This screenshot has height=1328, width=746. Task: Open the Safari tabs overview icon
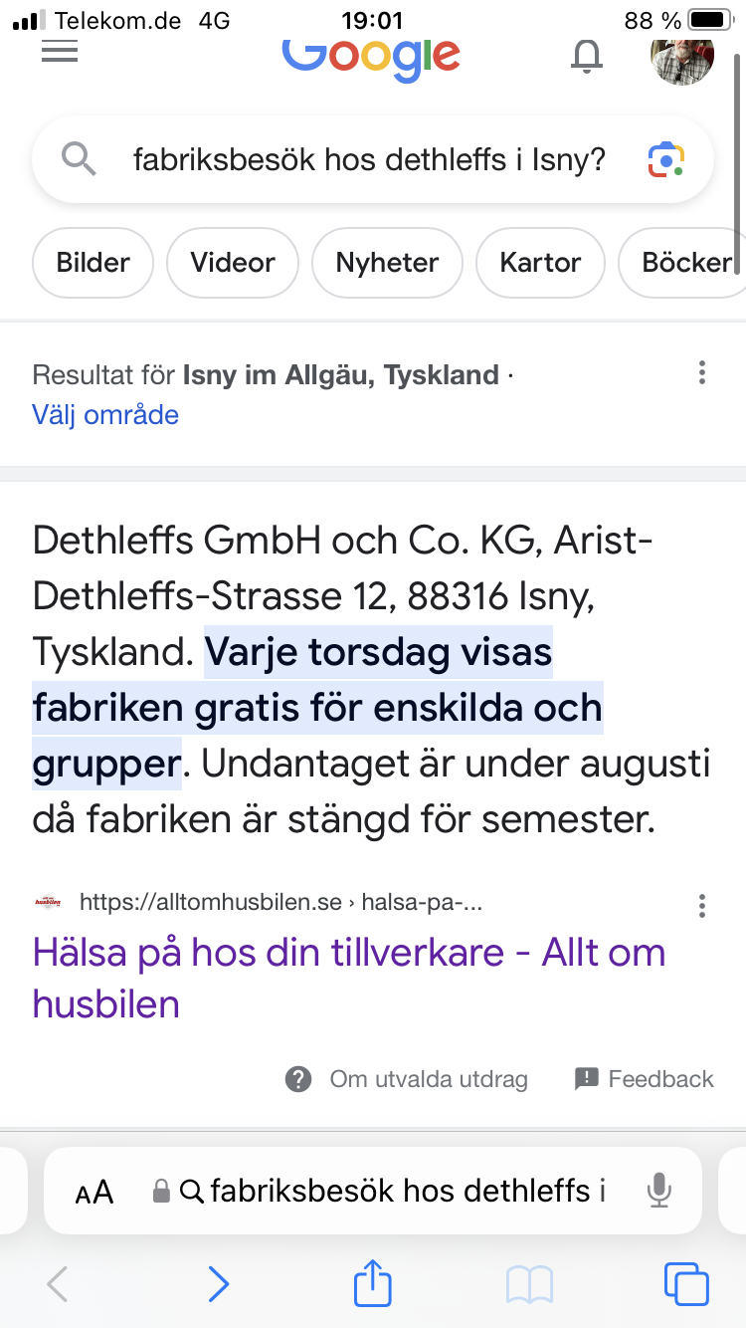point(686,1284)
